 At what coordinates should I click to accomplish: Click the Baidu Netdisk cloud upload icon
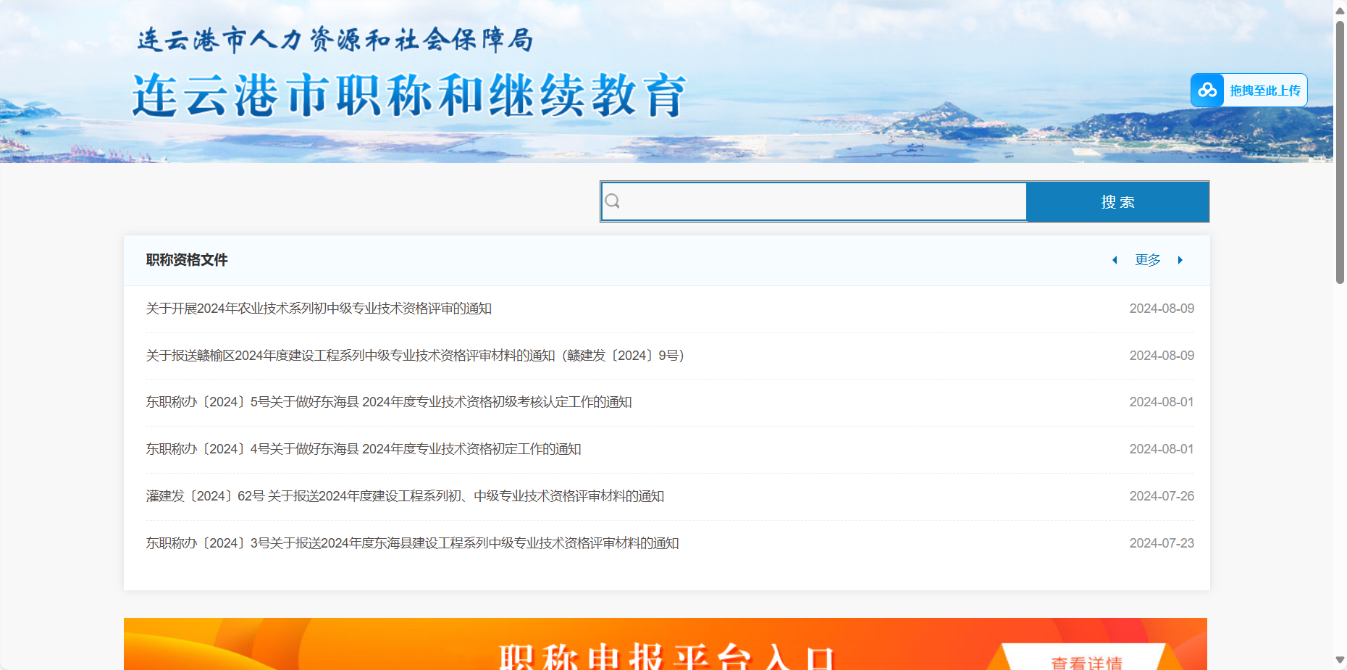tap(1207, 91)
